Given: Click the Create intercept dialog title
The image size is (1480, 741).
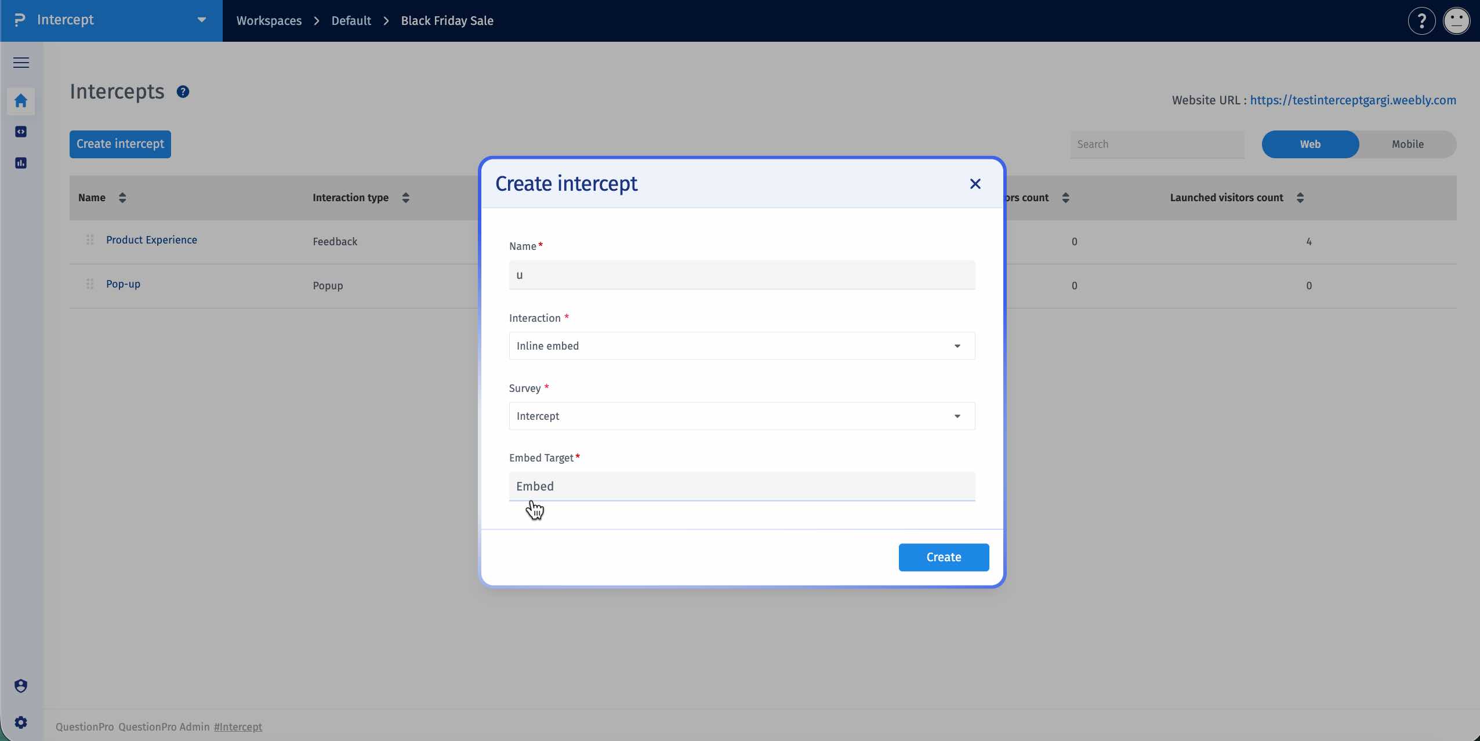Looking at the screenshot, I should point(566,184).
